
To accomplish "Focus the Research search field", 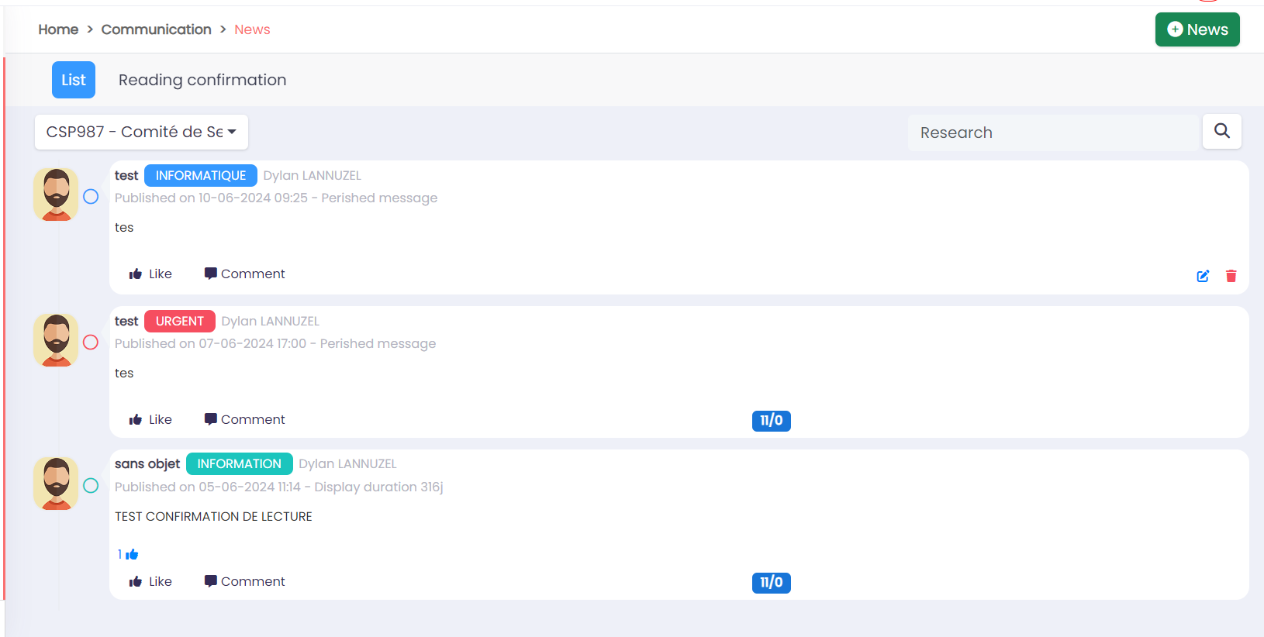I will click(1053, 133).
